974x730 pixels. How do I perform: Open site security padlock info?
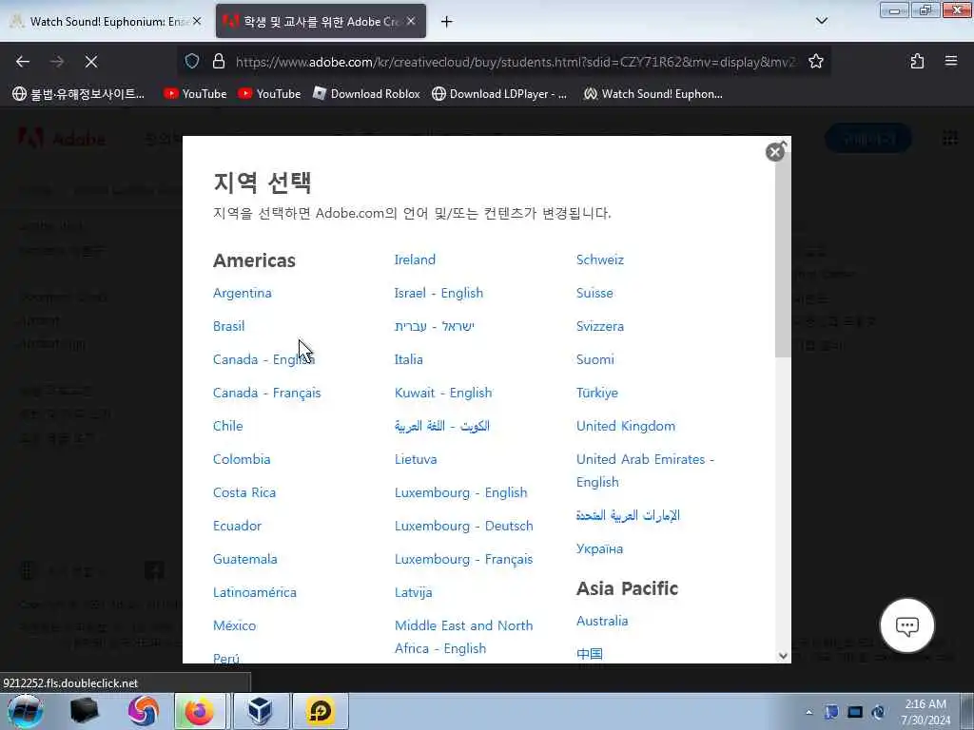(x=219, y=62)
